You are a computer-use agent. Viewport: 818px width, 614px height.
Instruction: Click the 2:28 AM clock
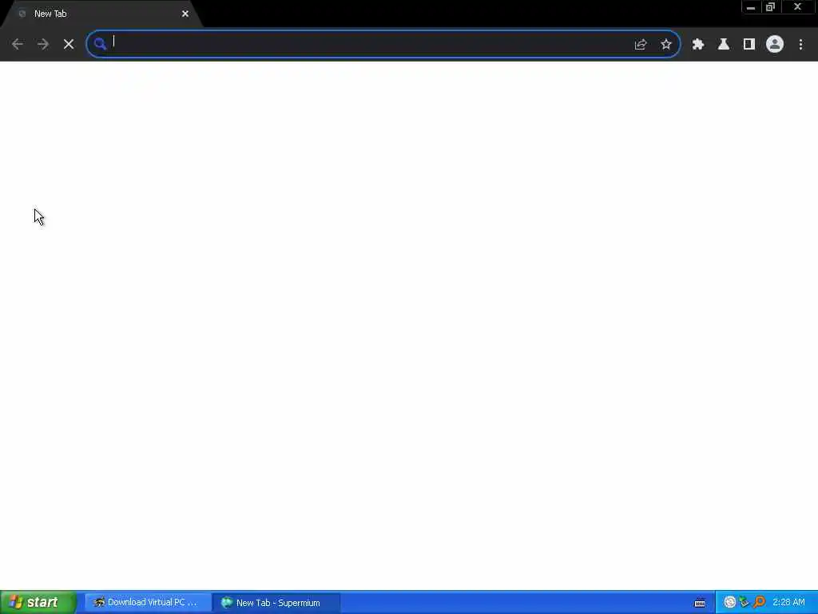pyautogui.click(x=788, y=603)
